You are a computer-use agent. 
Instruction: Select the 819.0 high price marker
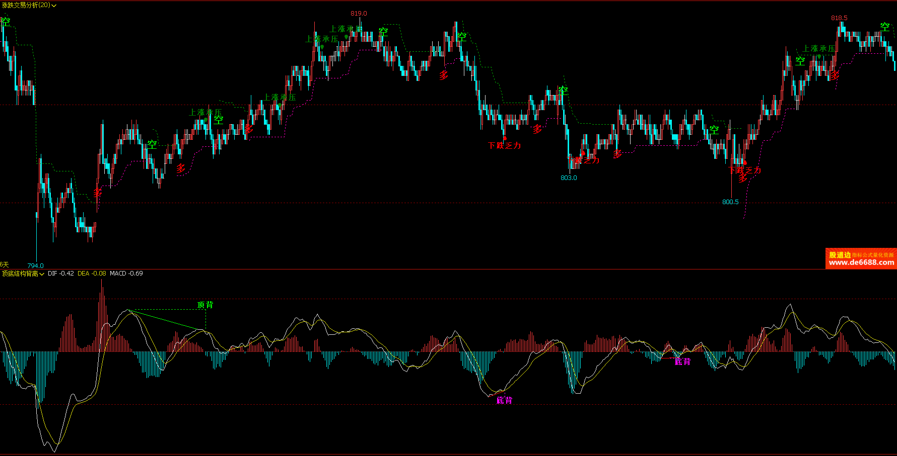[x=359, y=14]
